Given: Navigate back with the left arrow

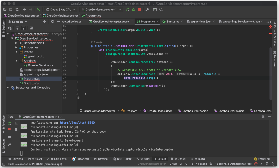Looking at the screenshot, I should (24, 10).
